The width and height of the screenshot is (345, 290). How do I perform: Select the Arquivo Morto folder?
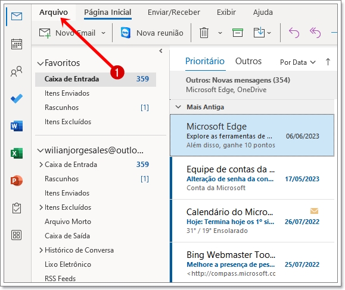[x=68, y=222]
